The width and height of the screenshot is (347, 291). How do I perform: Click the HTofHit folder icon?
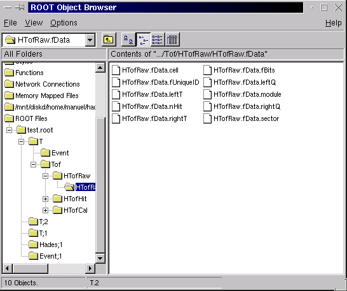[x=58, y=199]
